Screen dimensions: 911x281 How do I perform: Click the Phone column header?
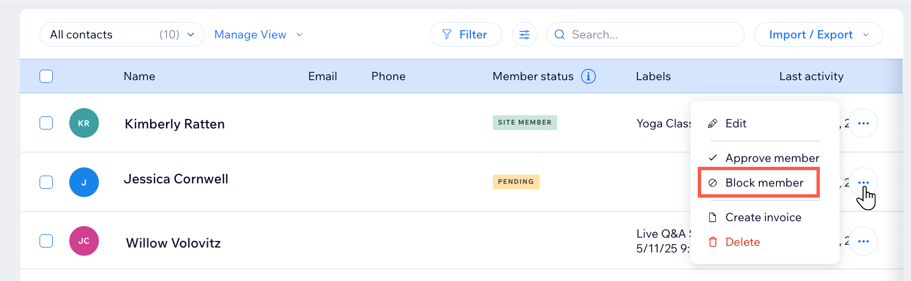point(388,76)
